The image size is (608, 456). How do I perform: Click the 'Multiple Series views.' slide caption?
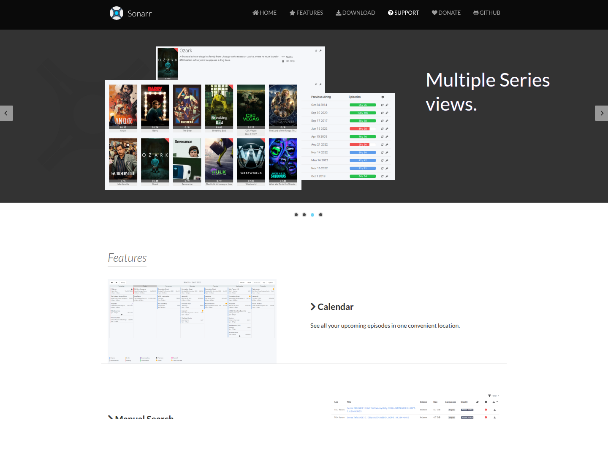pos(488,92)
